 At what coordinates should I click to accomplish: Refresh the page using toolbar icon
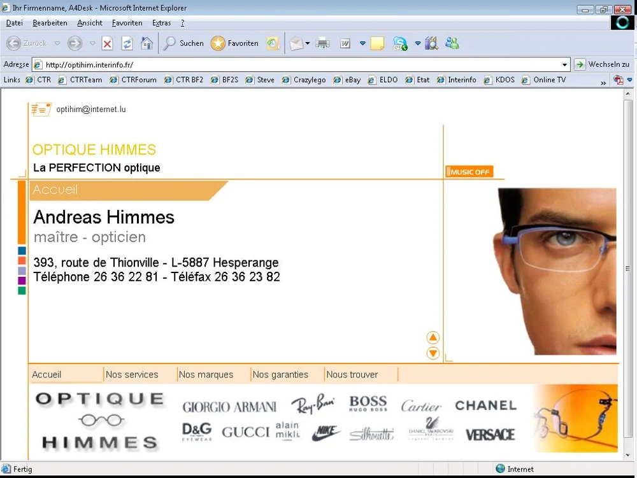coord(127,43)
